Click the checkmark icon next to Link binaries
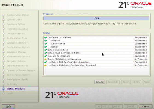This screenshot has height=109, width=154. pos(45,44)
